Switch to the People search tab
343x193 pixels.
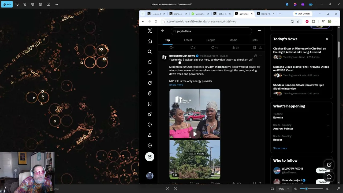pos(211,40)
